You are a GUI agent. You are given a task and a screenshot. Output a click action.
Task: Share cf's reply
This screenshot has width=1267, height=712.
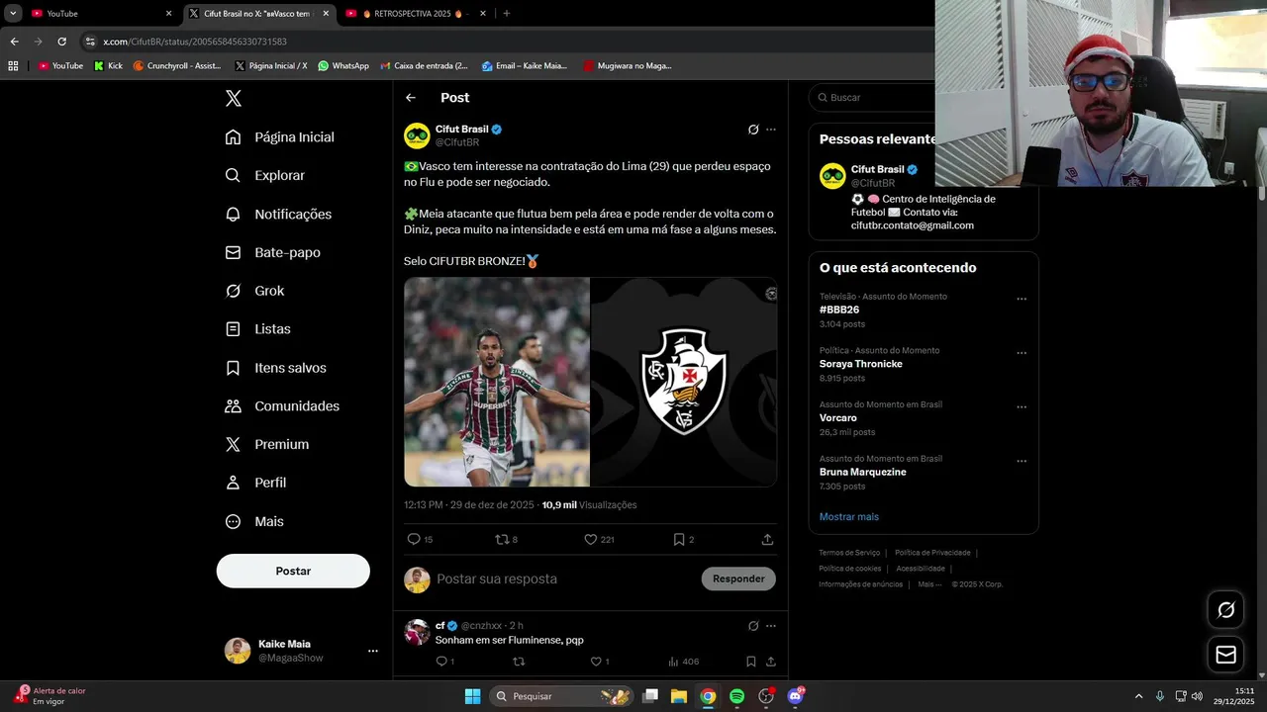770,662
